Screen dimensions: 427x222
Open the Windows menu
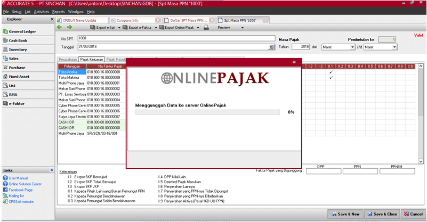[x=76, y=12]
